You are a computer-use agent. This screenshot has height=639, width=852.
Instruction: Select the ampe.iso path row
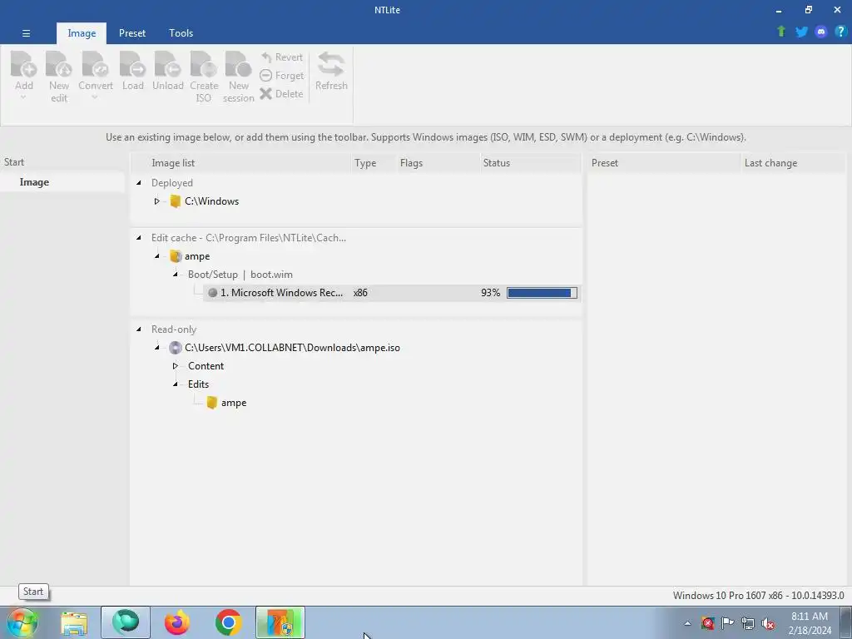click(x=292, y=348)
